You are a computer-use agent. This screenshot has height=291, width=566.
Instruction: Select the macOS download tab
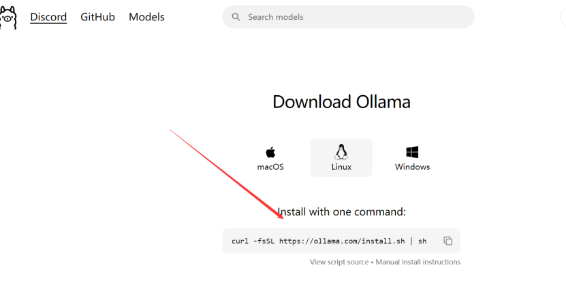(x=270, y=158)
